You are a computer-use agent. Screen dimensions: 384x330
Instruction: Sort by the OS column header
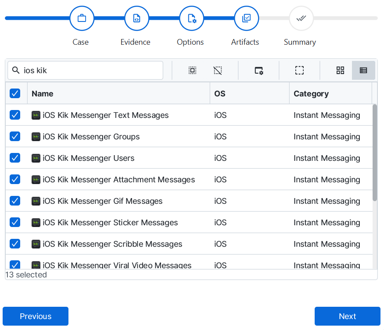point(250,93)
